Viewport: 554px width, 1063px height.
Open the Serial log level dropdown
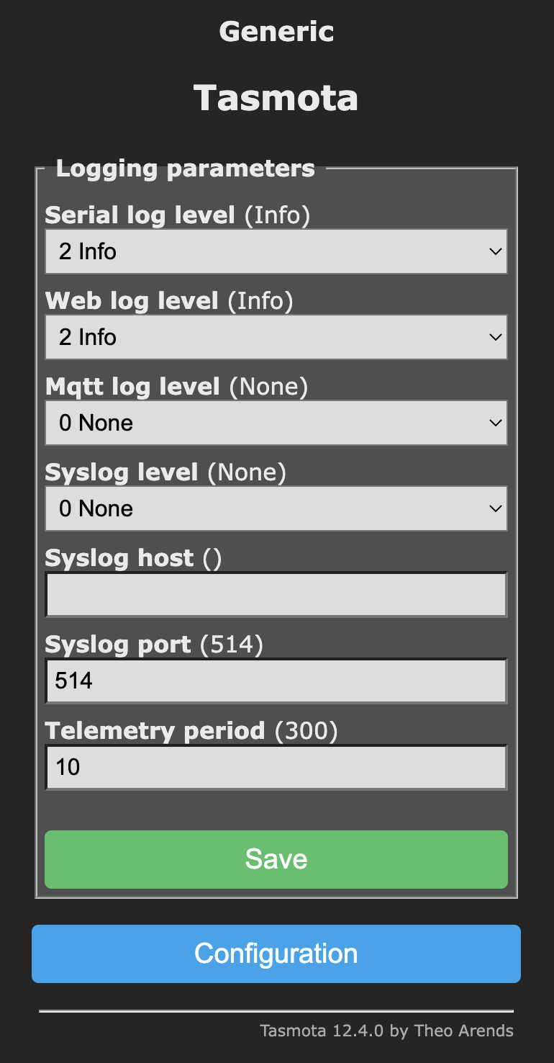point(276,251)
